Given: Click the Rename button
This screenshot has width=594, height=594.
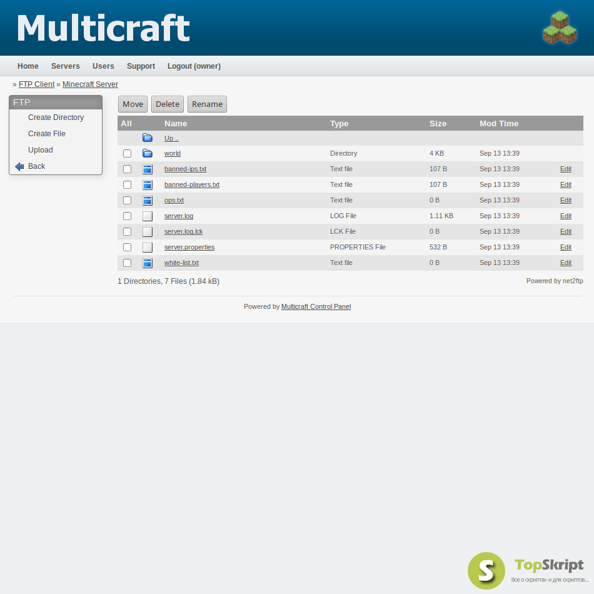Looking at the screenshot, I should (207, 104).
